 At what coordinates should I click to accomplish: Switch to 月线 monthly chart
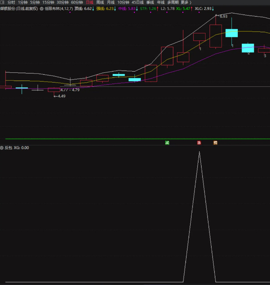(111, 2)
